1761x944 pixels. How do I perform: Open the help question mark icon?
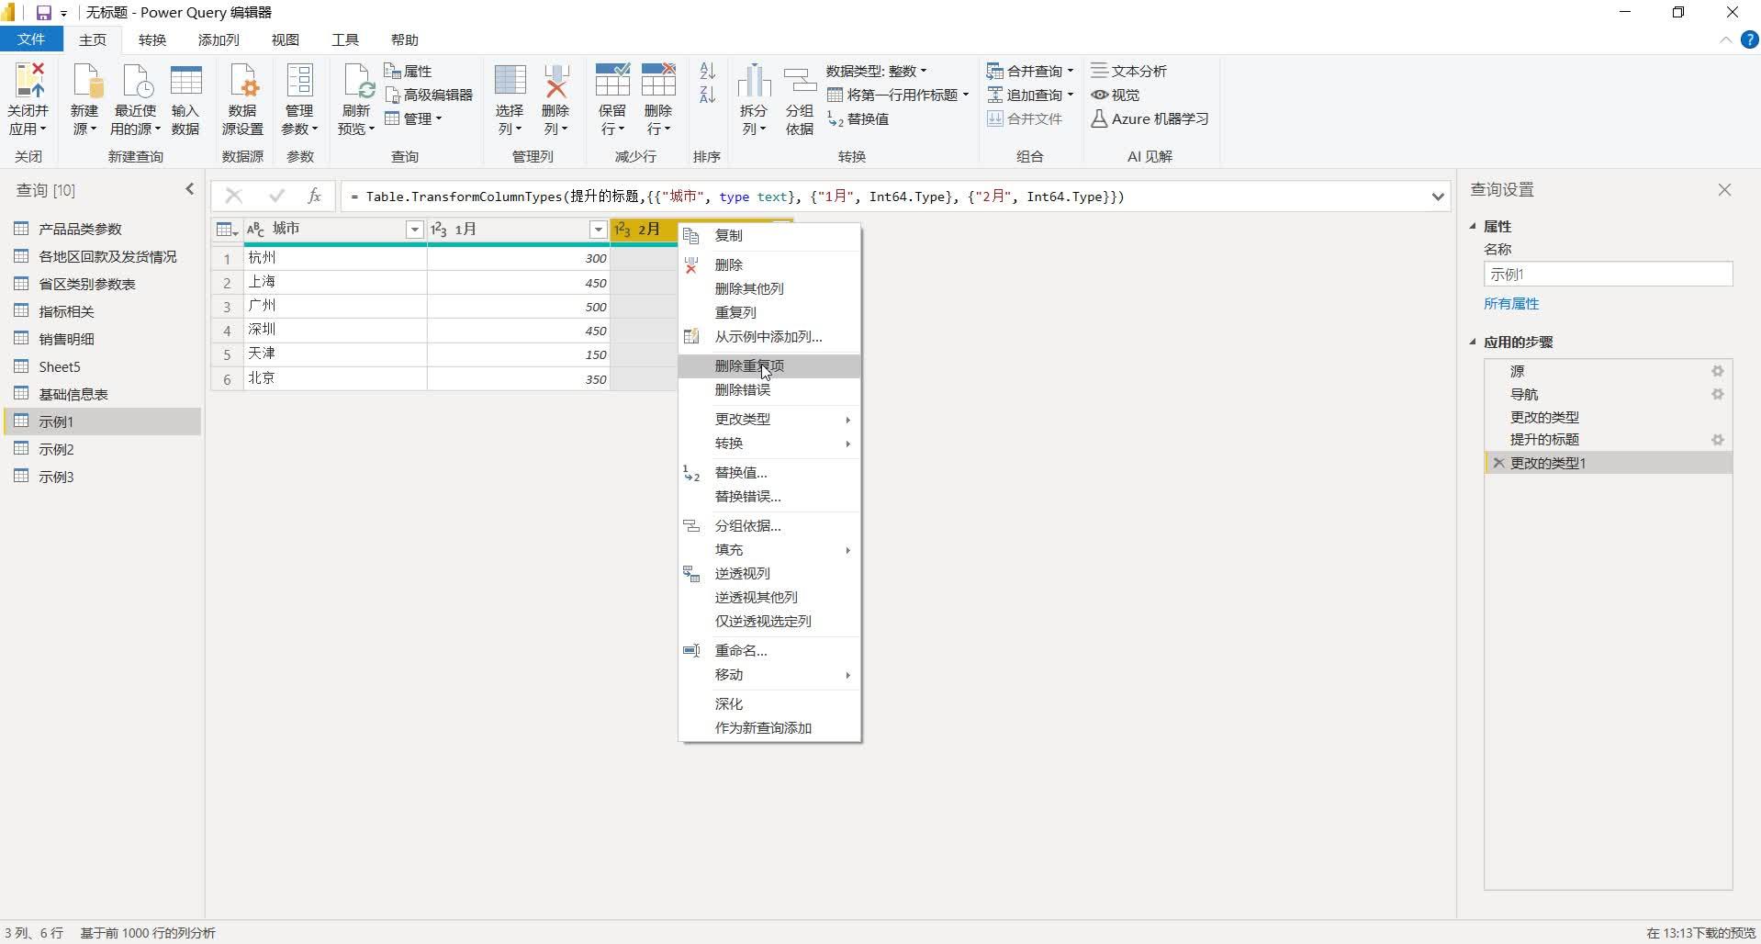(x=1750, y=39)
